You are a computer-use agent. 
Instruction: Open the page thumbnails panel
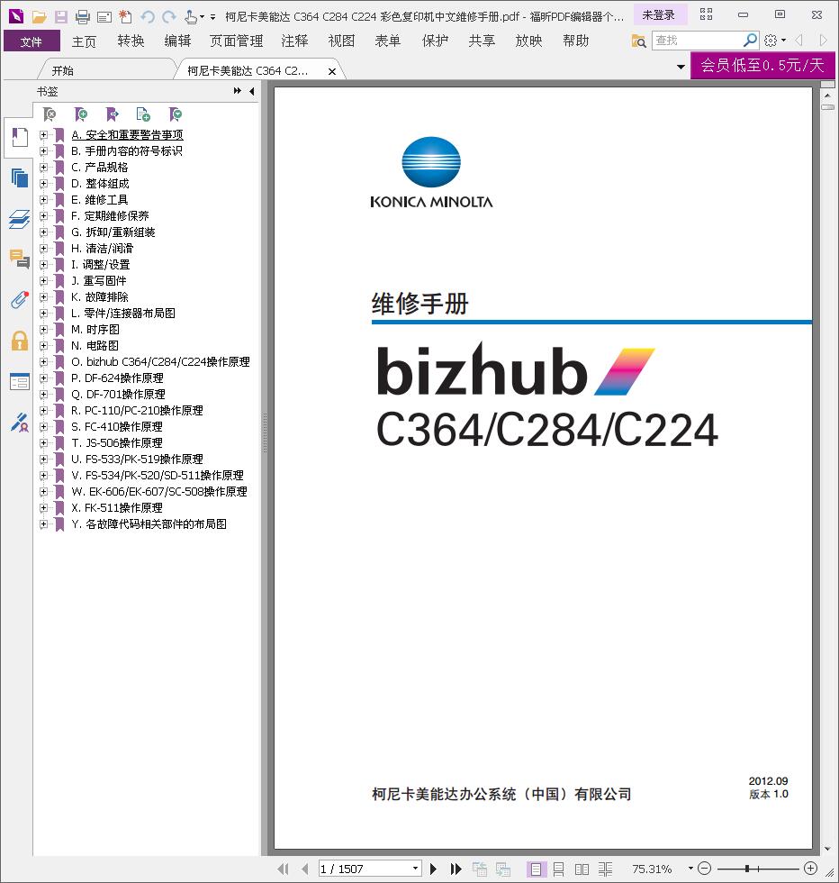pos(20,178)
